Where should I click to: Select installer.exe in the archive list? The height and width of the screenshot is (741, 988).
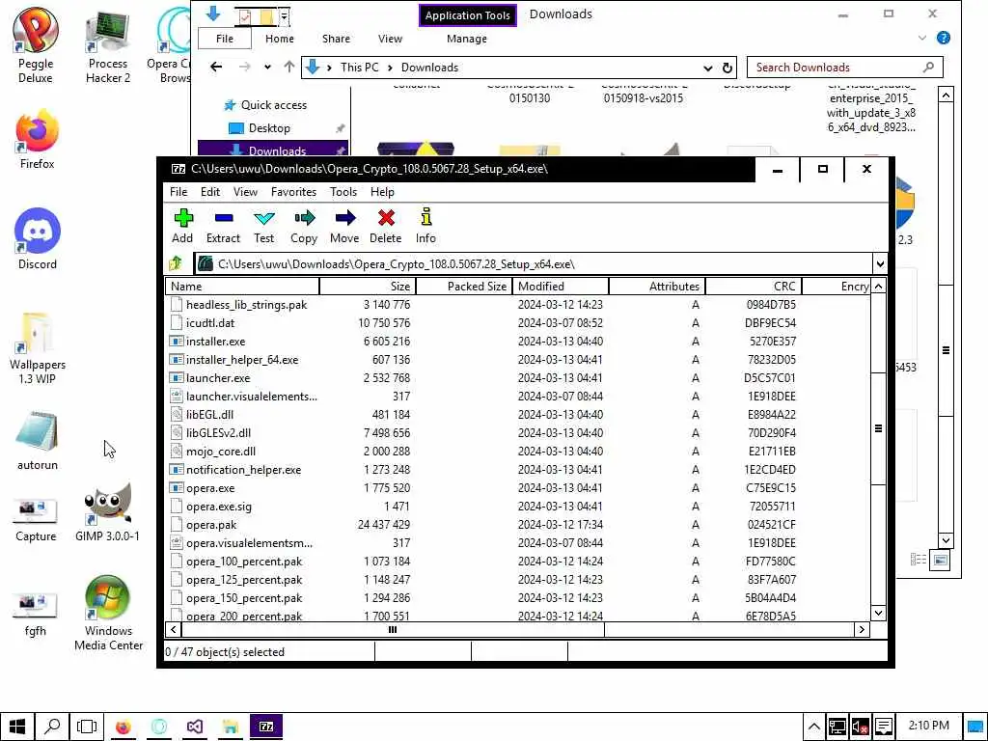[x=517, y=341]
